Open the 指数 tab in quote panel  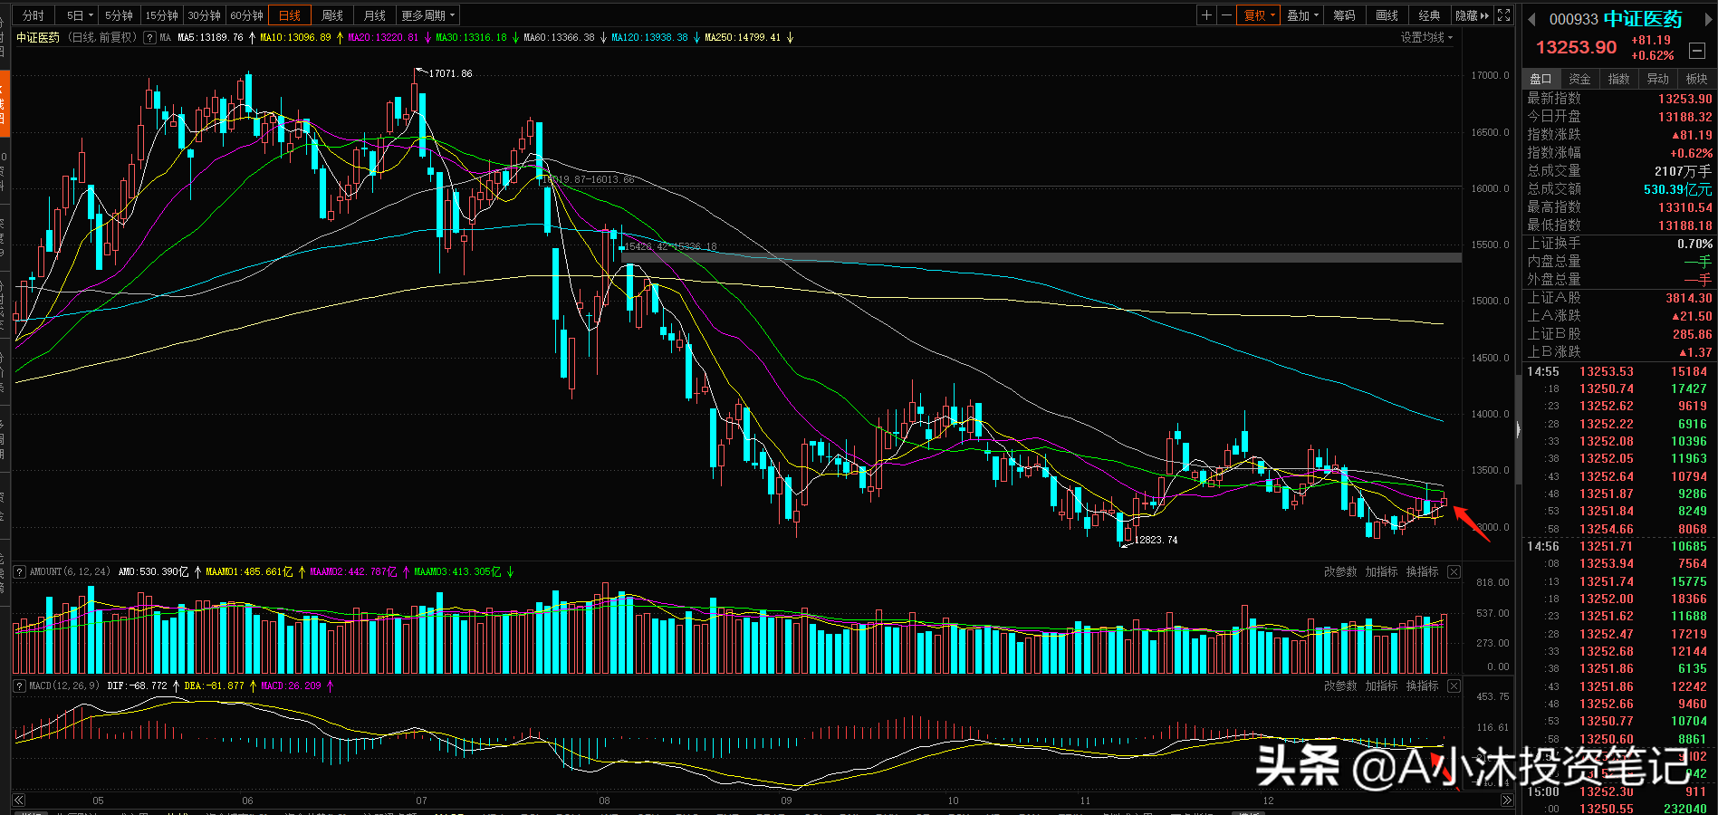1618,79
